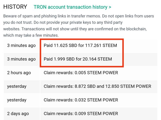Click the Claim rewards 0.009 STEEM POWER row
161x120 pixels.
pos(81,113)
